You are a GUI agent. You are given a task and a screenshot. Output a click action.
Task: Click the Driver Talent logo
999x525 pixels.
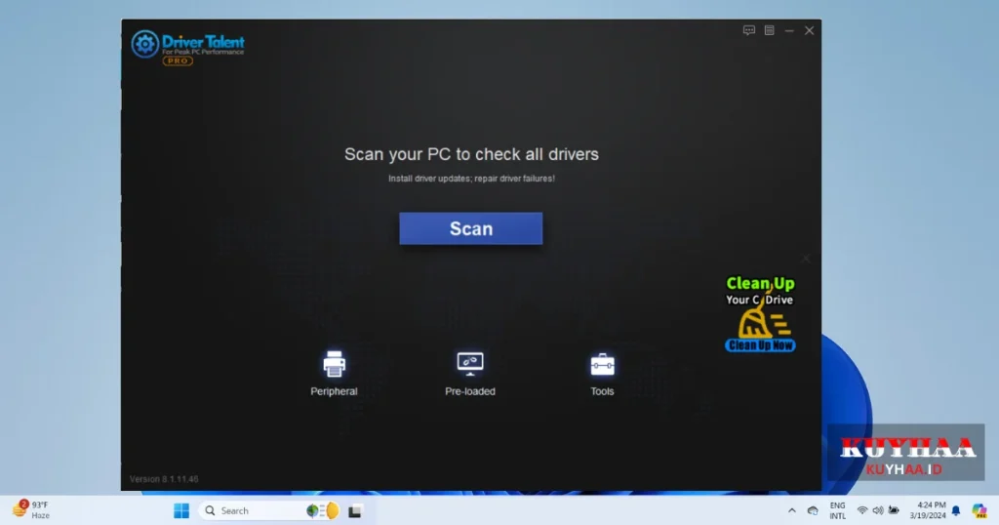[188, 47]
